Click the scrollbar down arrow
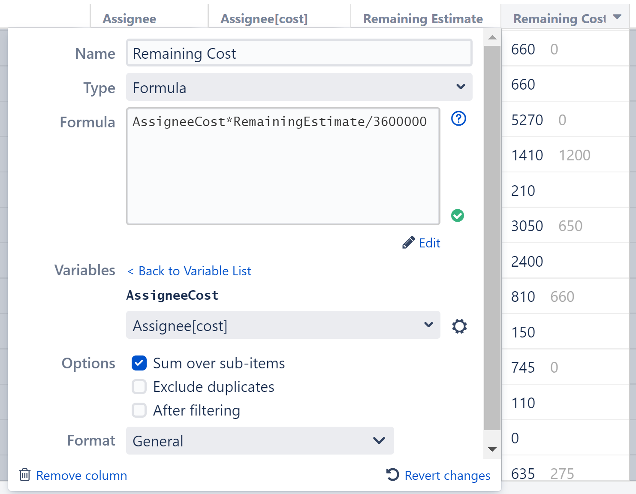 tap(492, 449)
